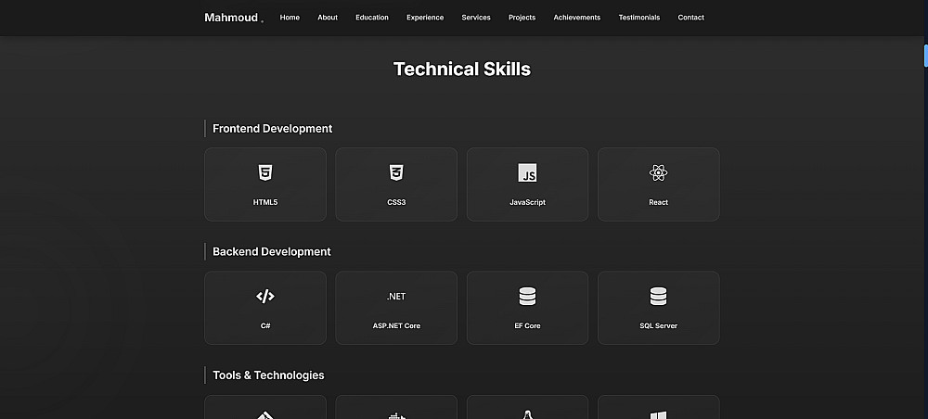Click the Tools & Technologies heading
This screenshot has width=928, height=419.
coord(268,375)
